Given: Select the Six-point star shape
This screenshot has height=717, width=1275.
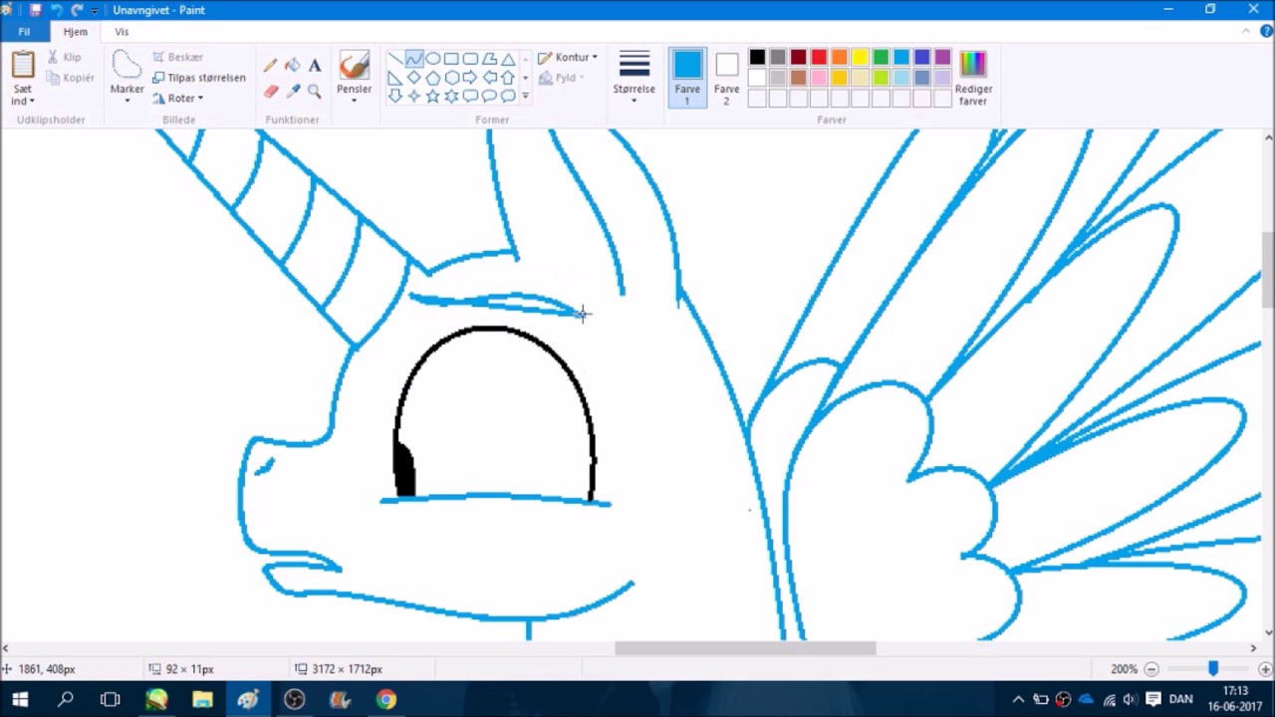Looking at the screenshot, I should coord(451,97).
